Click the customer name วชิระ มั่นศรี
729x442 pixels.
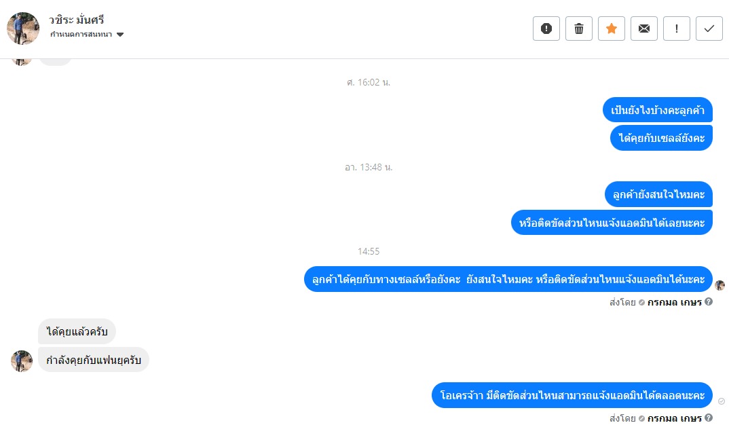click(x=76, y=20)
